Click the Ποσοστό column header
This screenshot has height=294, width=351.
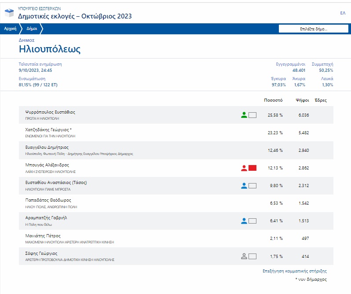tap(273, 100)
